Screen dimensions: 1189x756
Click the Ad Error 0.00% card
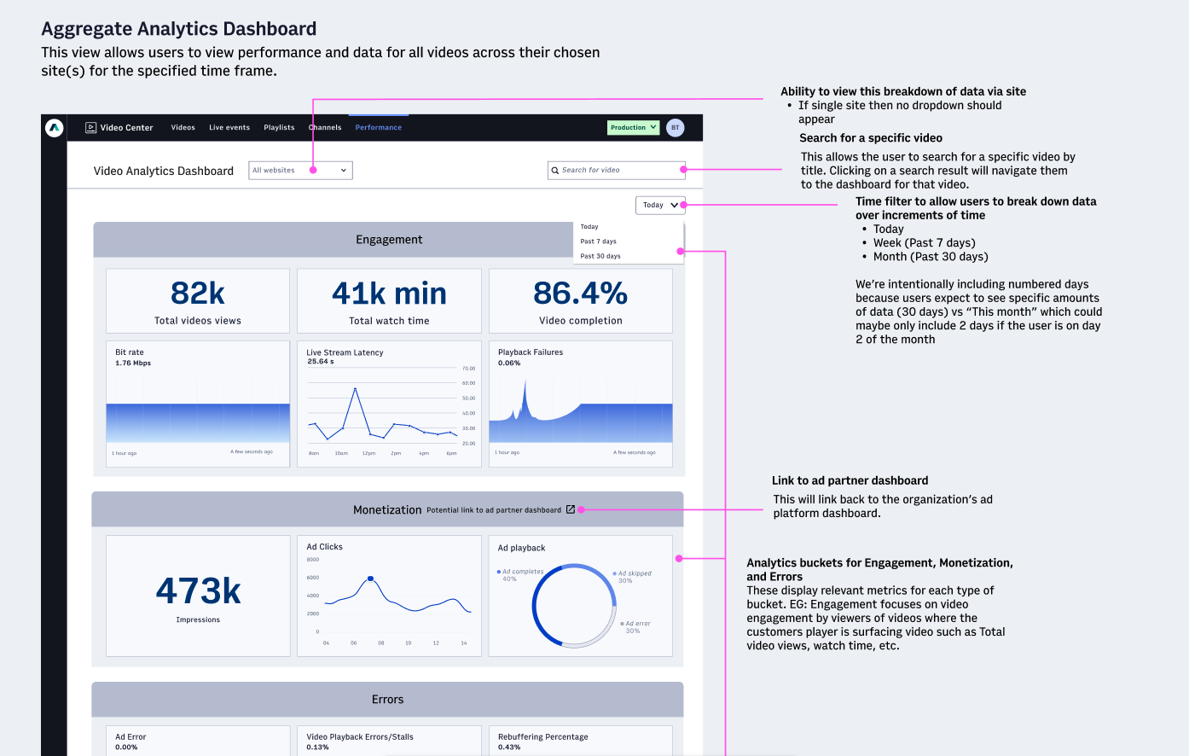pyautogui.click(x=198, y=741)
